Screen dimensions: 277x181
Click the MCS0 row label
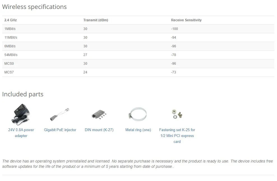pyautogui.click(x=9, y=64)
